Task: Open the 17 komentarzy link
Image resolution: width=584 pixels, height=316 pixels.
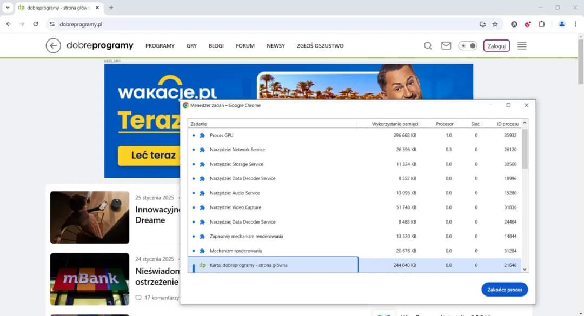Action: click(x=161, y=298)
